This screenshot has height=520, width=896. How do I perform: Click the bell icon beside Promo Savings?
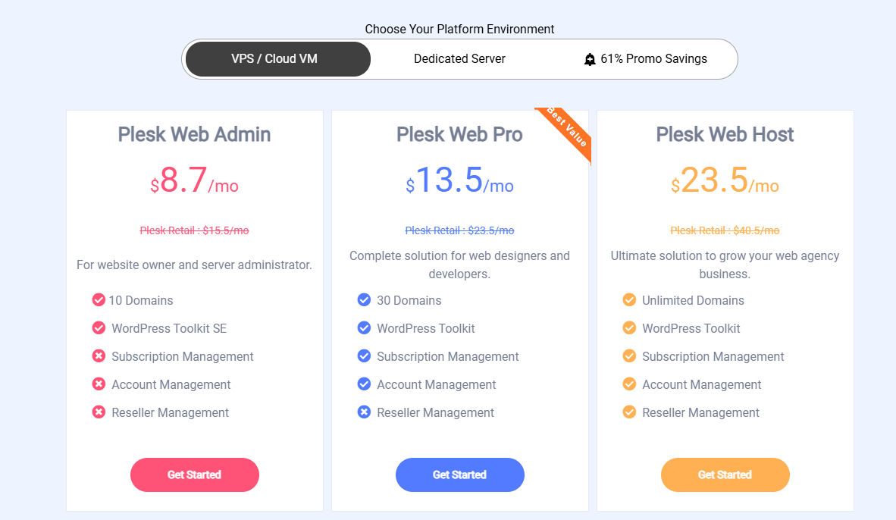tap(590, 59)
